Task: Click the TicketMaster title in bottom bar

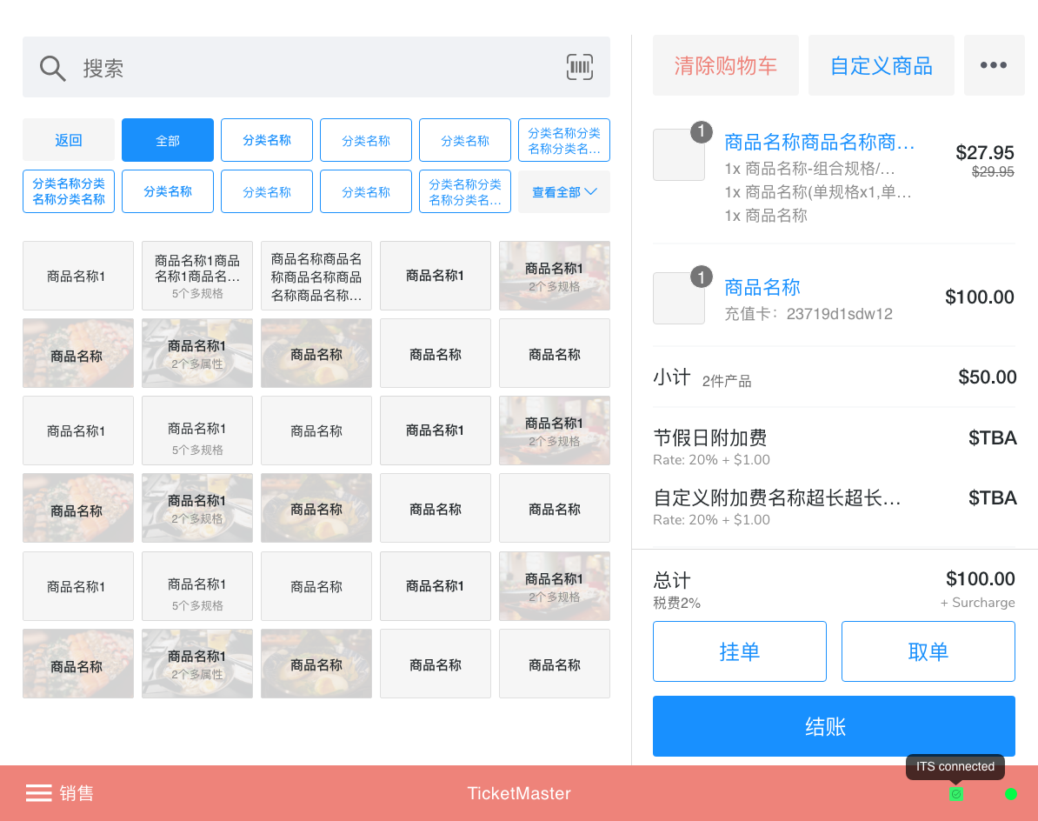Action: [x=519, y=793]
